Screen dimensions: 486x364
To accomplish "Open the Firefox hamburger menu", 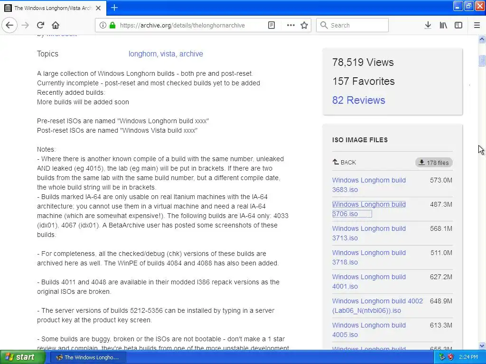I will [477, 25].
